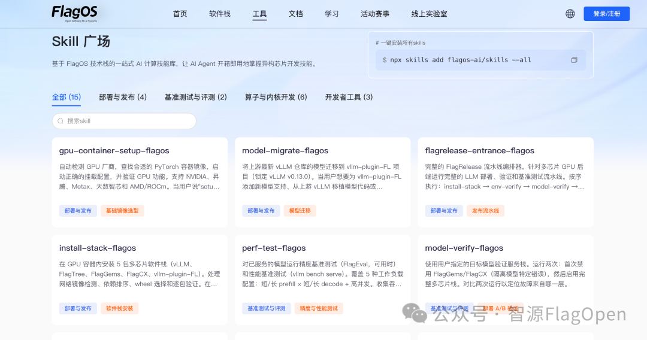Open the 软件栈 menu

click(x=219, y=14)
